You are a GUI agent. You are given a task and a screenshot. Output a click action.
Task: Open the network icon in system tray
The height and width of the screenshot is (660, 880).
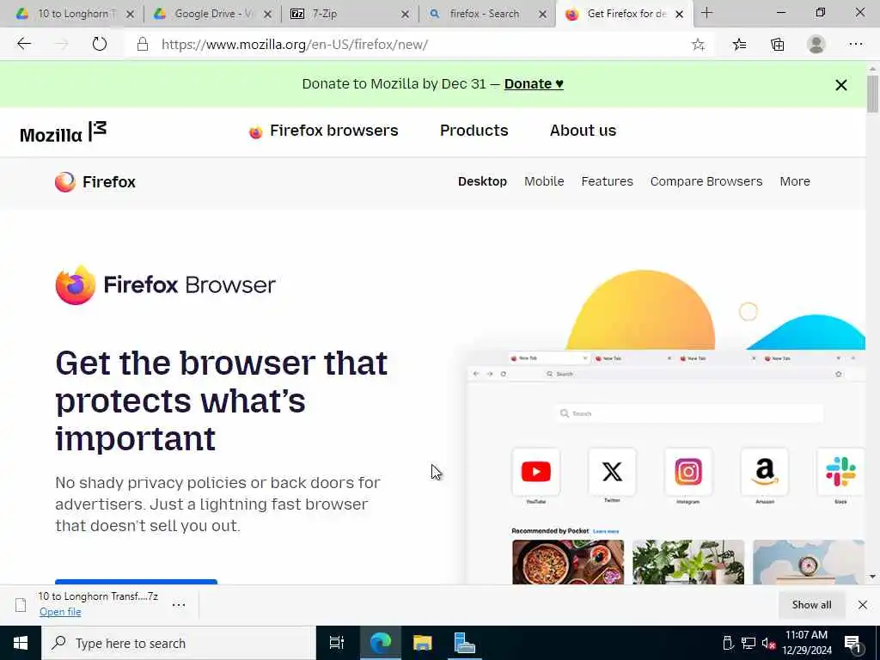tap(749, 644)
